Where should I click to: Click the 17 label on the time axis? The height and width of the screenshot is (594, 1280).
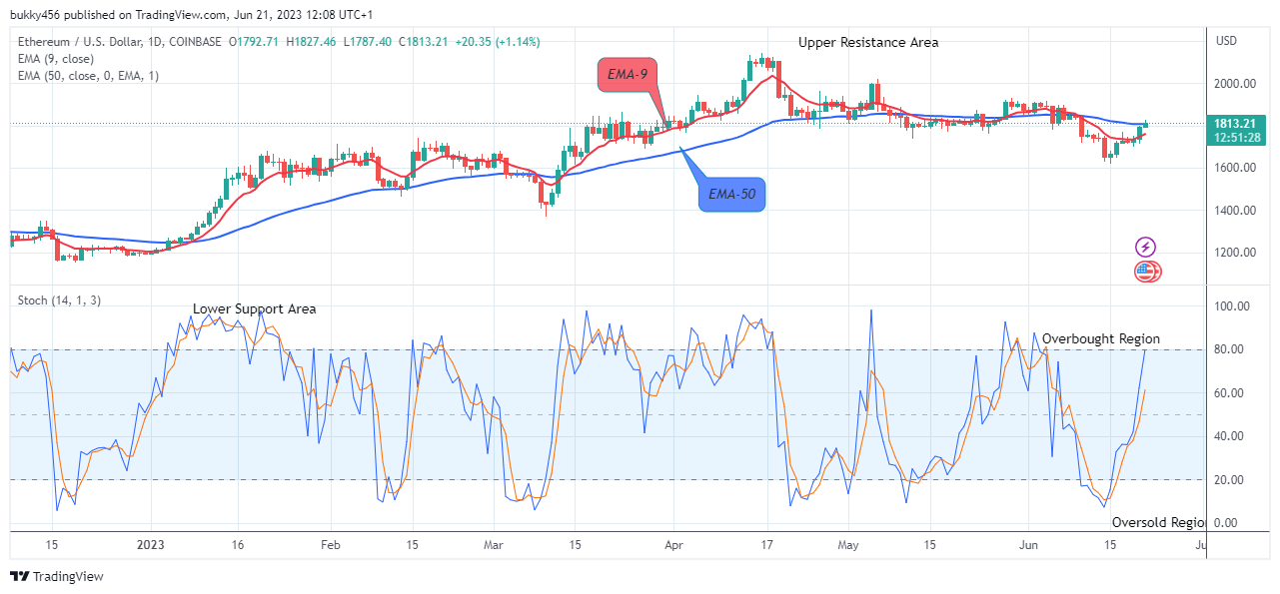[x=766, y=545]
